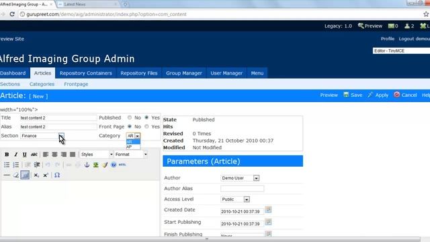The width and height of the screenshot is (430, 242).
Task: Go to the Dashboard tab
Action: click(13, 73)
